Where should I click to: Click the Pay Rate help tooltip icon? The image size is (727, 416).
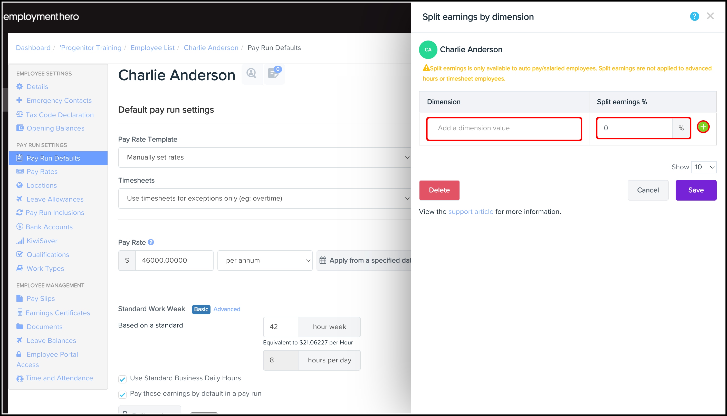coord(151,242)
